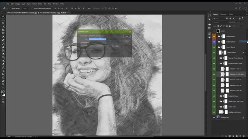The image size is (248, 139).
Task: Toggle Show Transform Controls checkbox
Action: coord(33,8)
